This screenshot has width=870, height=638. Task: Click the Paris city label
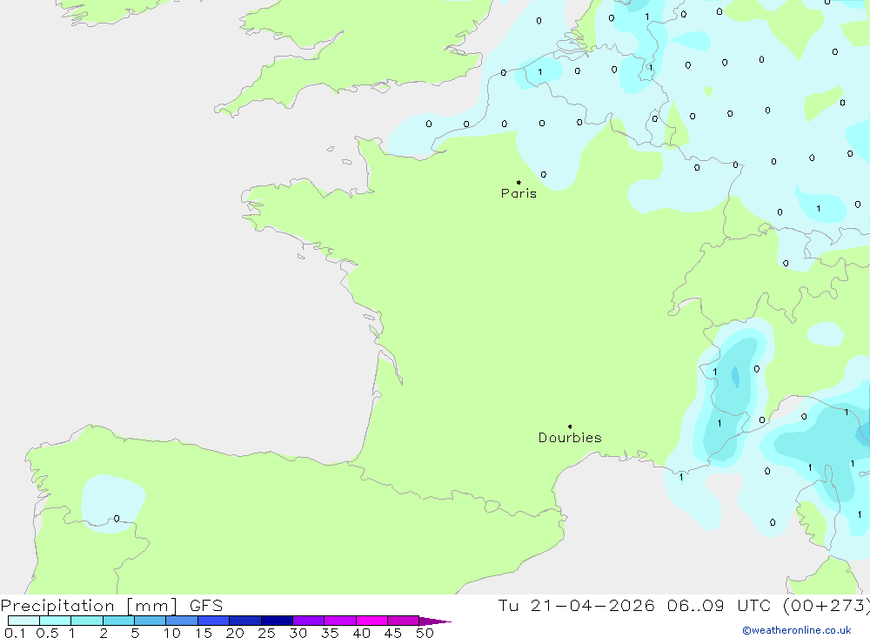519,193
